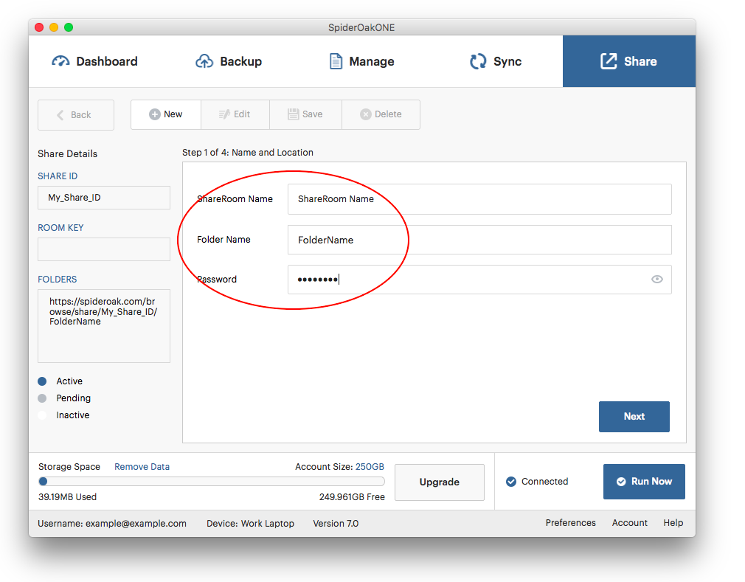Click the Version 7.0 text
The image size is (745, 582).
coord(336,524)
